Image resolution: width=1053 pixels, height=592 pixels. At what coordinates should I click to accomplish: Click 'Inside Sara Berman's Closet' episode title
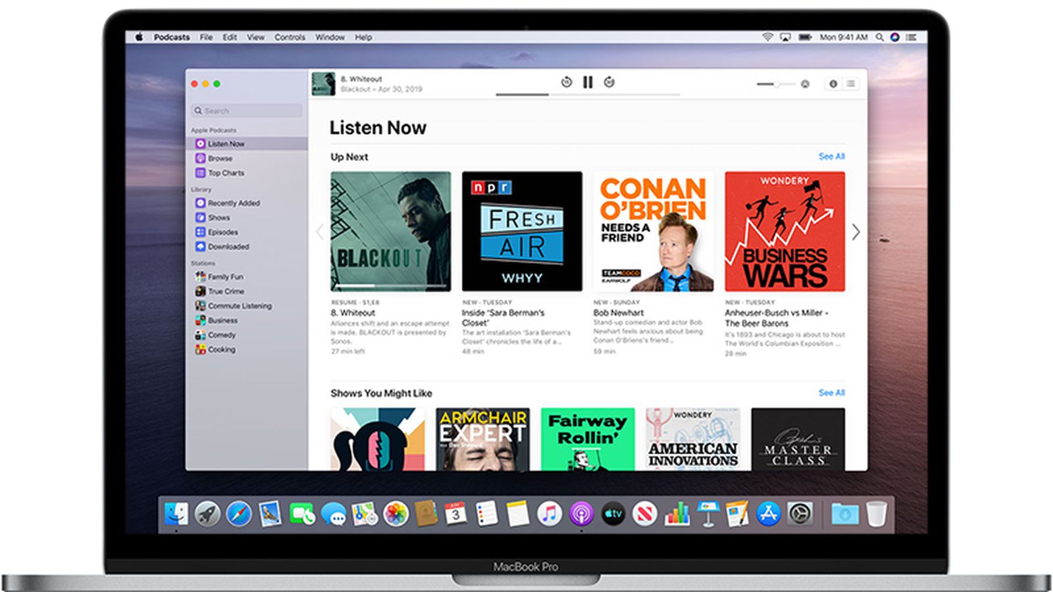pyautogui.click(x=503, y=318)
